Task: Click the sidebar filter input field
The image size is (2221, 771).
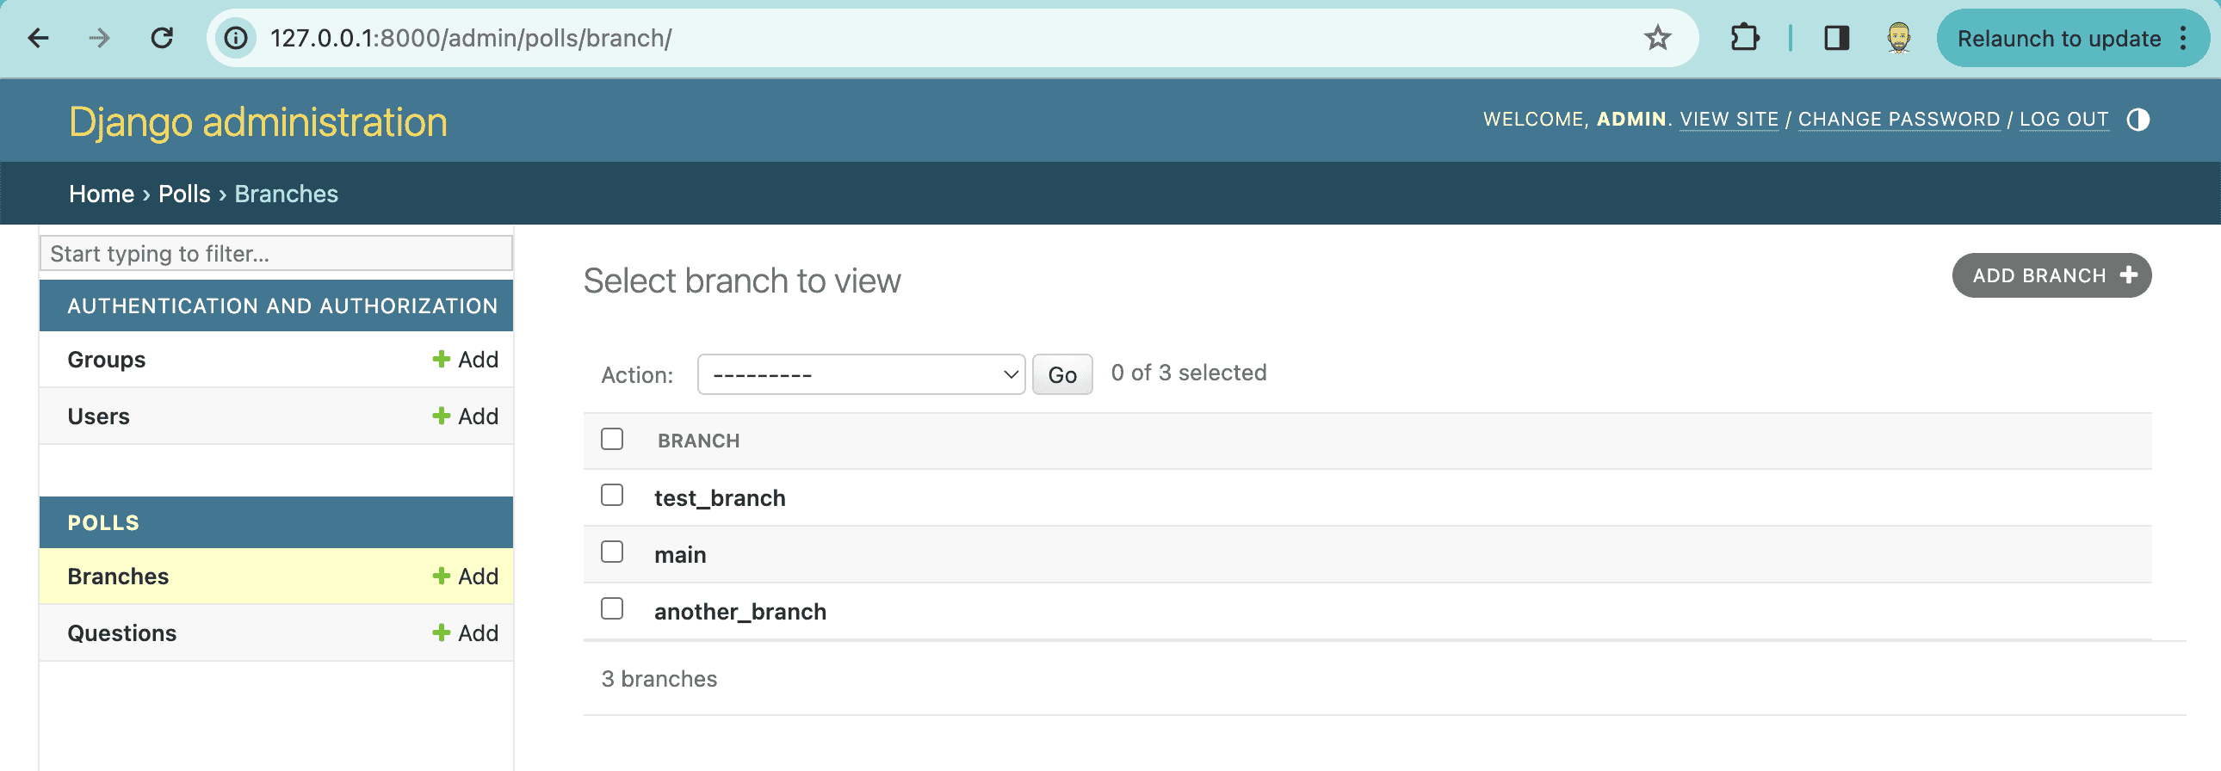Action: tap(275, 253)
